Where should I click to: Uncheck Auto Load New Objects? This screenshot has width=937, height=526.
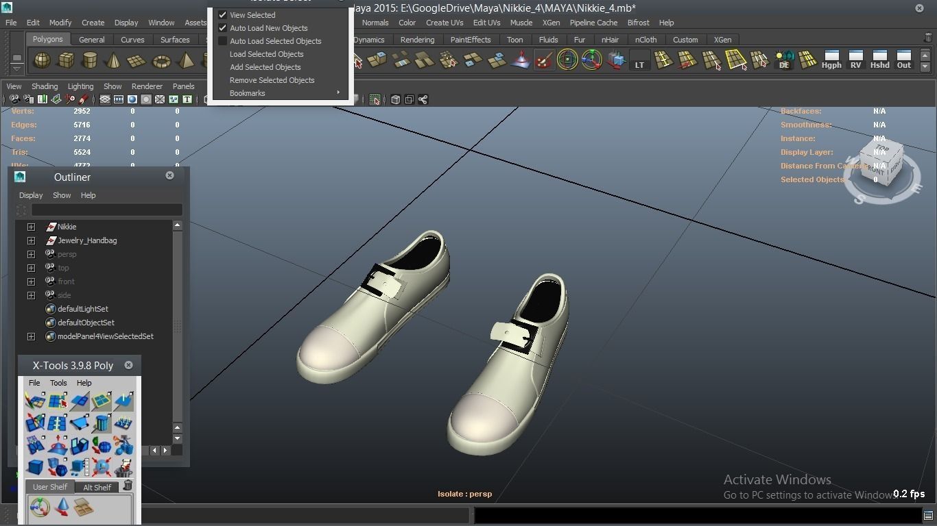coord(222,28)
